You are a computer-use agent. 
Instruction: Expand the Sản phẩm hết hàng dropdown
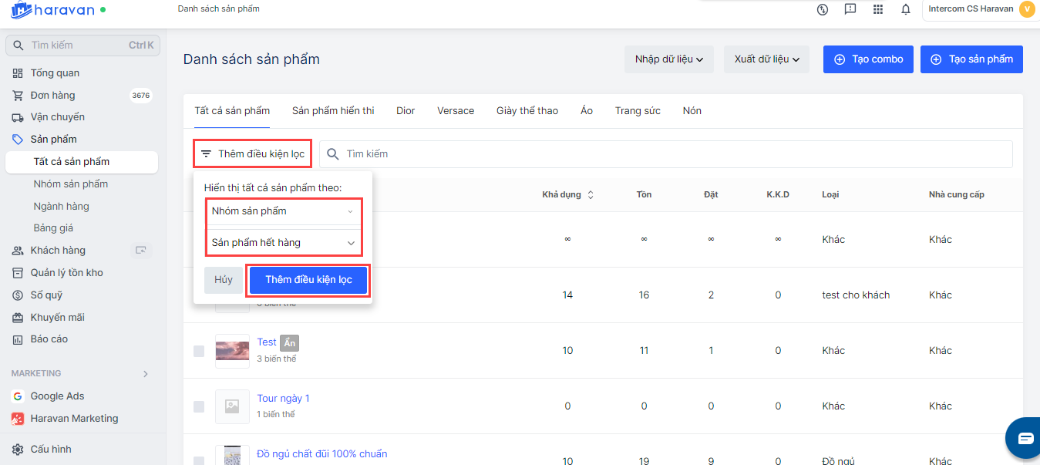pyautogui.click(x=283, y=243)
